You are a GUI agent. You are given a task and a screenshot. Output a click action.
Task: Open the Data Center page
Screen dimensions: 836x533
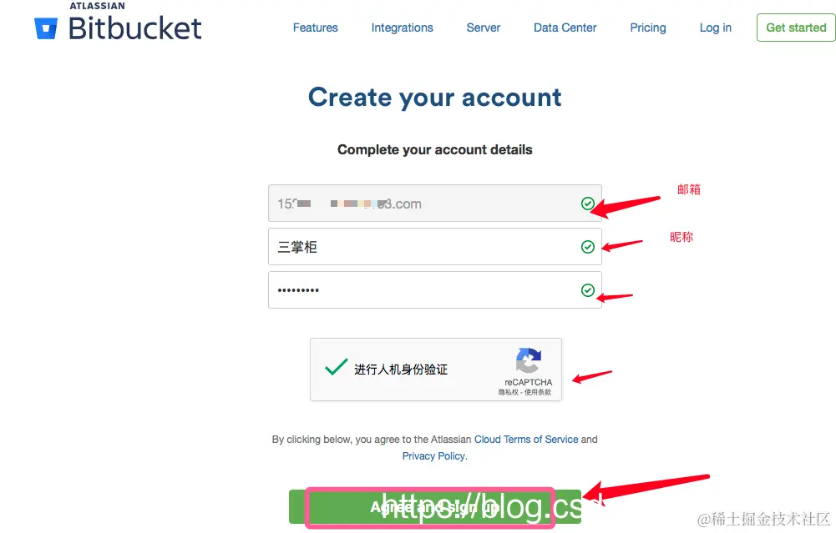pos(565,28)
